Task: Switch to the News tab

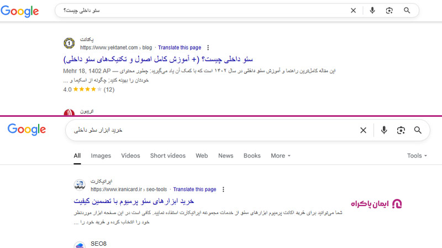Action: tap(226, 156)
